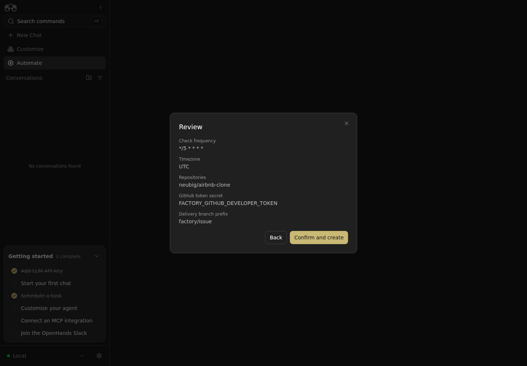Open the Local environment dropdown

[46, 356]
